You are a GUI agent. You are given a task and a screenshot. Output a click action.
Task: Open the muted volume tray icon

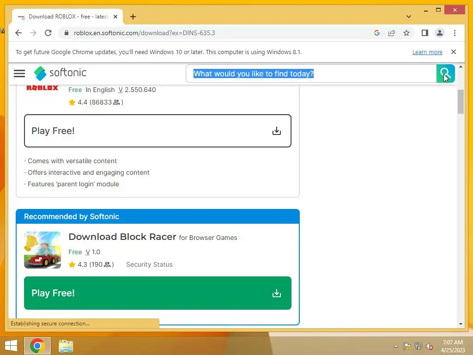(x=429, y=346)
